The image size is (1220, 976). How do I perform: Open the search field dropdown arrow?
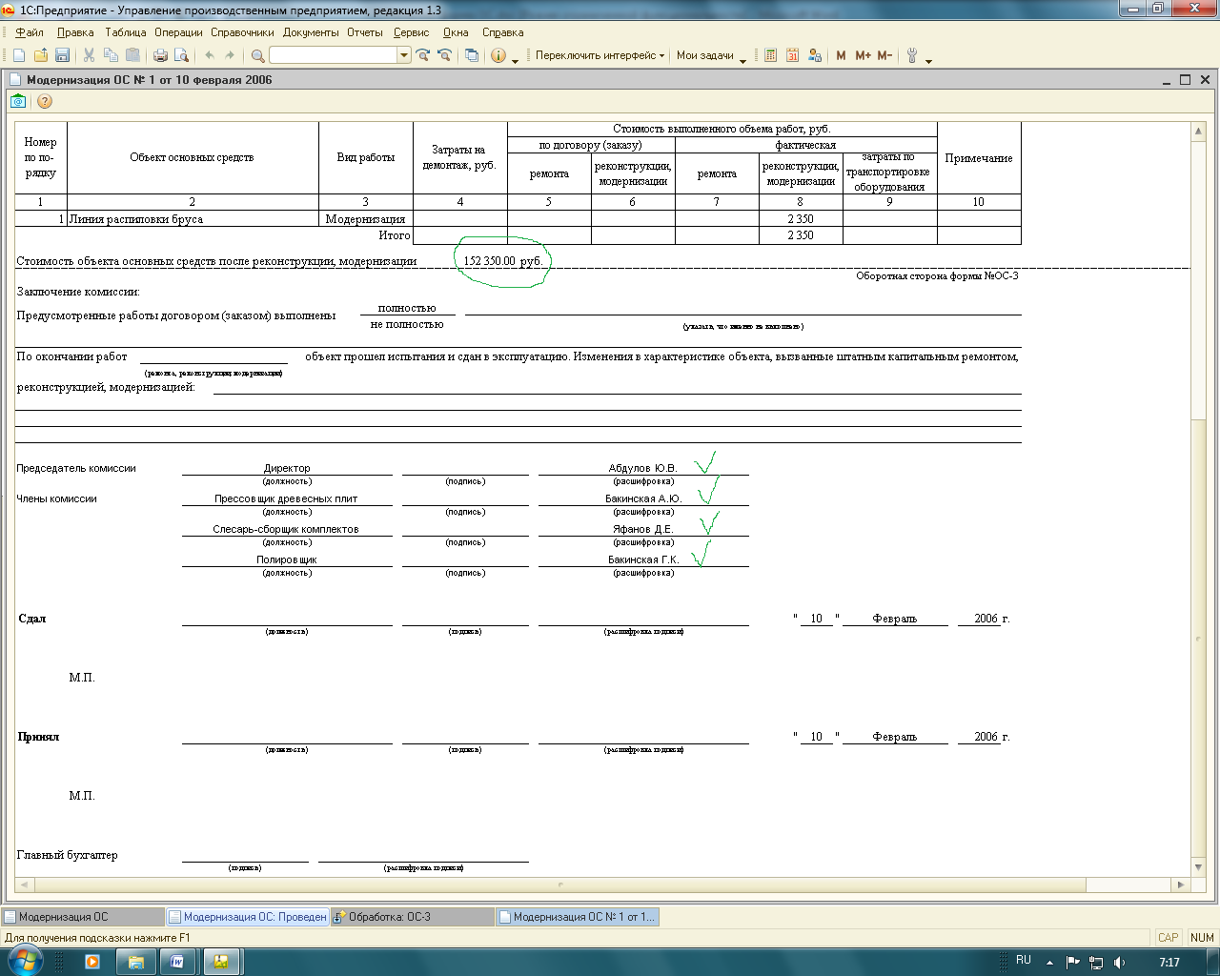(x=404, y=55)
